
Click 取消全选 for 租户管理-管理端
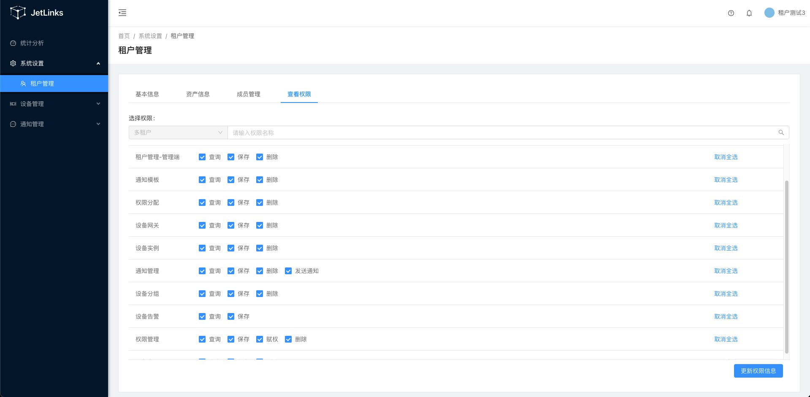coord(726,157)
